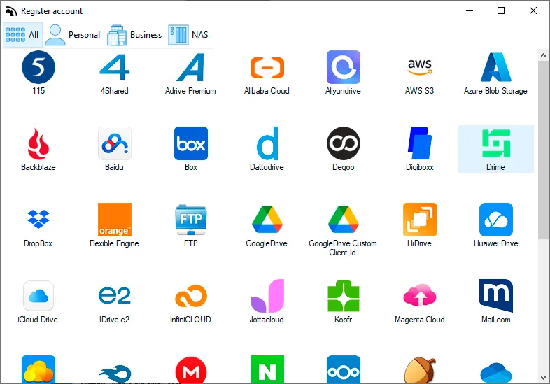Image resolution: width=550 pixels, height=384 pixels.
Task: Choose the red MEGA M icon
Action: pyautogui.click(x=191, y=370)
